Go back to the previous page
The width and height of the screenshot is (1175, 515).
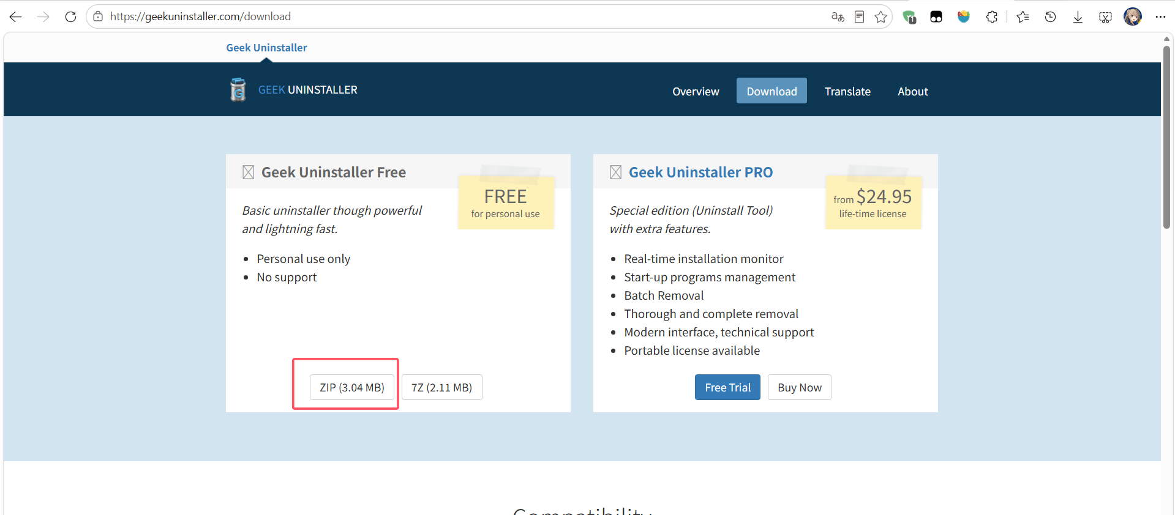pos(16,17)
